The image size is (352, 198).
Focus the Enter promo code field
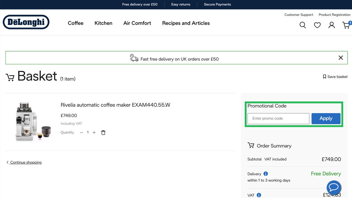coord(278,119)
